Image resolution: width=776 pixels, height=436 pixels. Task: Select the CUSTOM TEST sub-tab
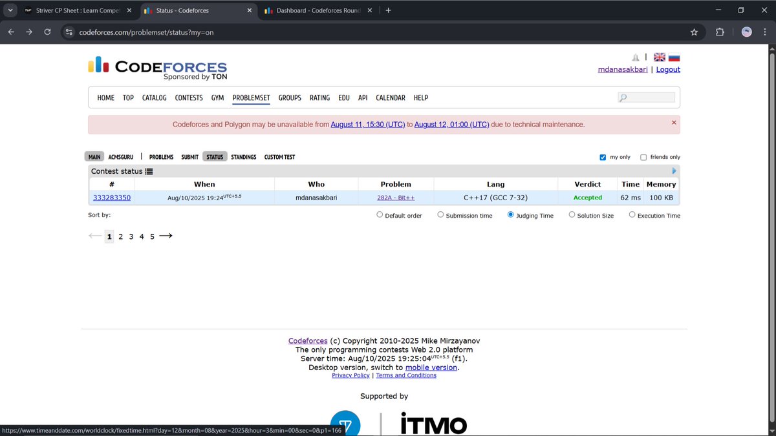(x=279, y=157)
